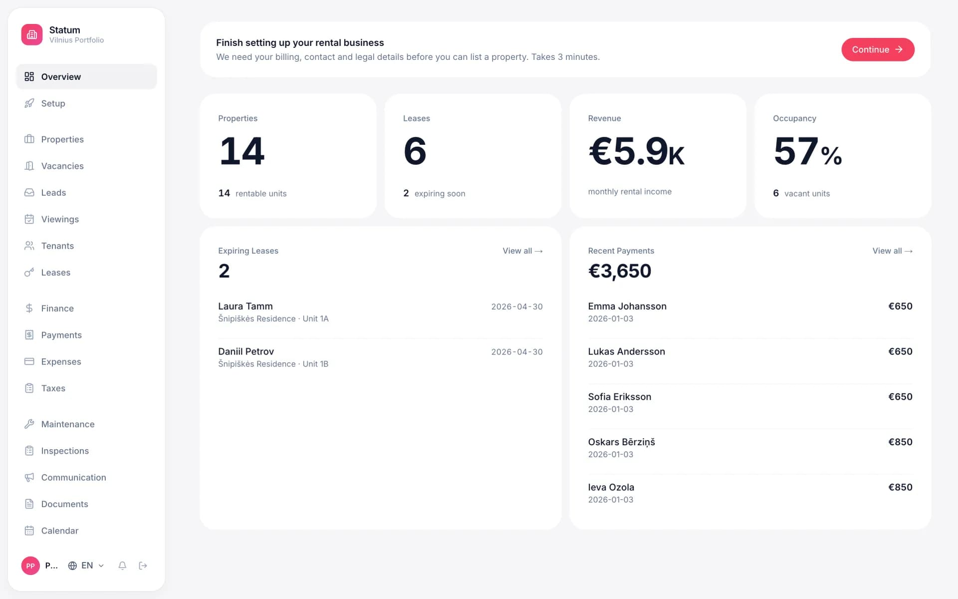Click the Statum logo icon

tap(32, 34)
